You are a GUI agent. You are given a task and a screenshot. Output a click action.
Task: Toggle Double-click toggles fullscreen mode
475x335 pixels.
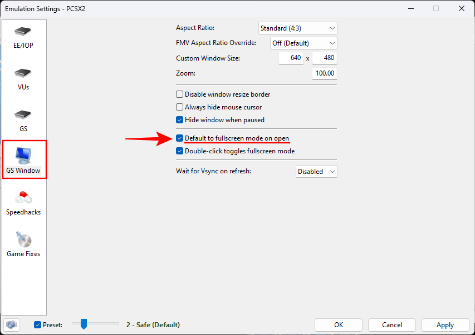180,151
